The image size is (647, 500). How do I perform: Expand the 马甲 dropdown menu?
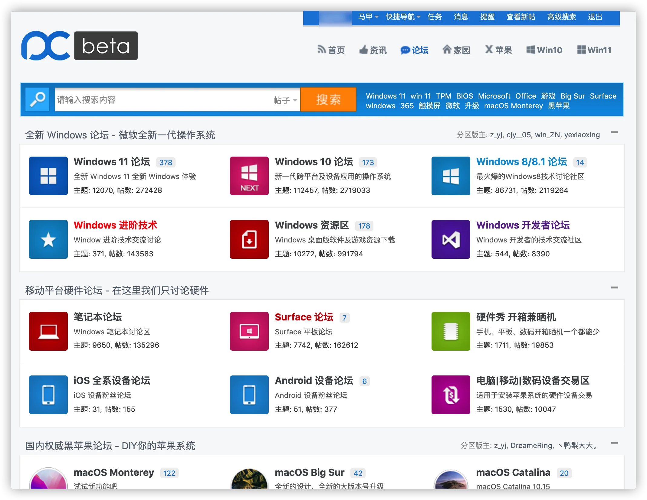tap(368, 17)
